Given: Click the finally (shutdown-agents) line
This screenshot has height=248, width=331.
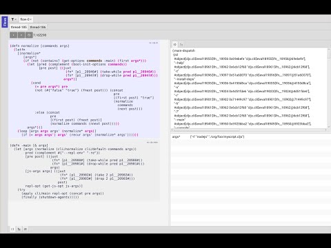Looking at the screenshot, I should pos(50,197).
